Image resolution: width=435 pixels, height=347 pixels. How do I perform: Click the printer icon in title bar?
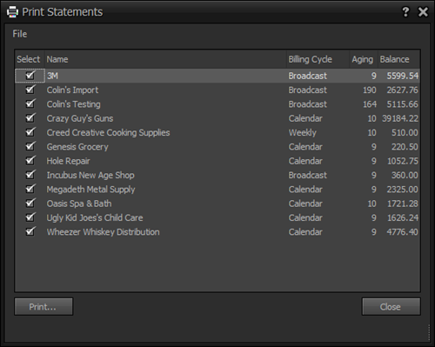(x=12, y=12)
